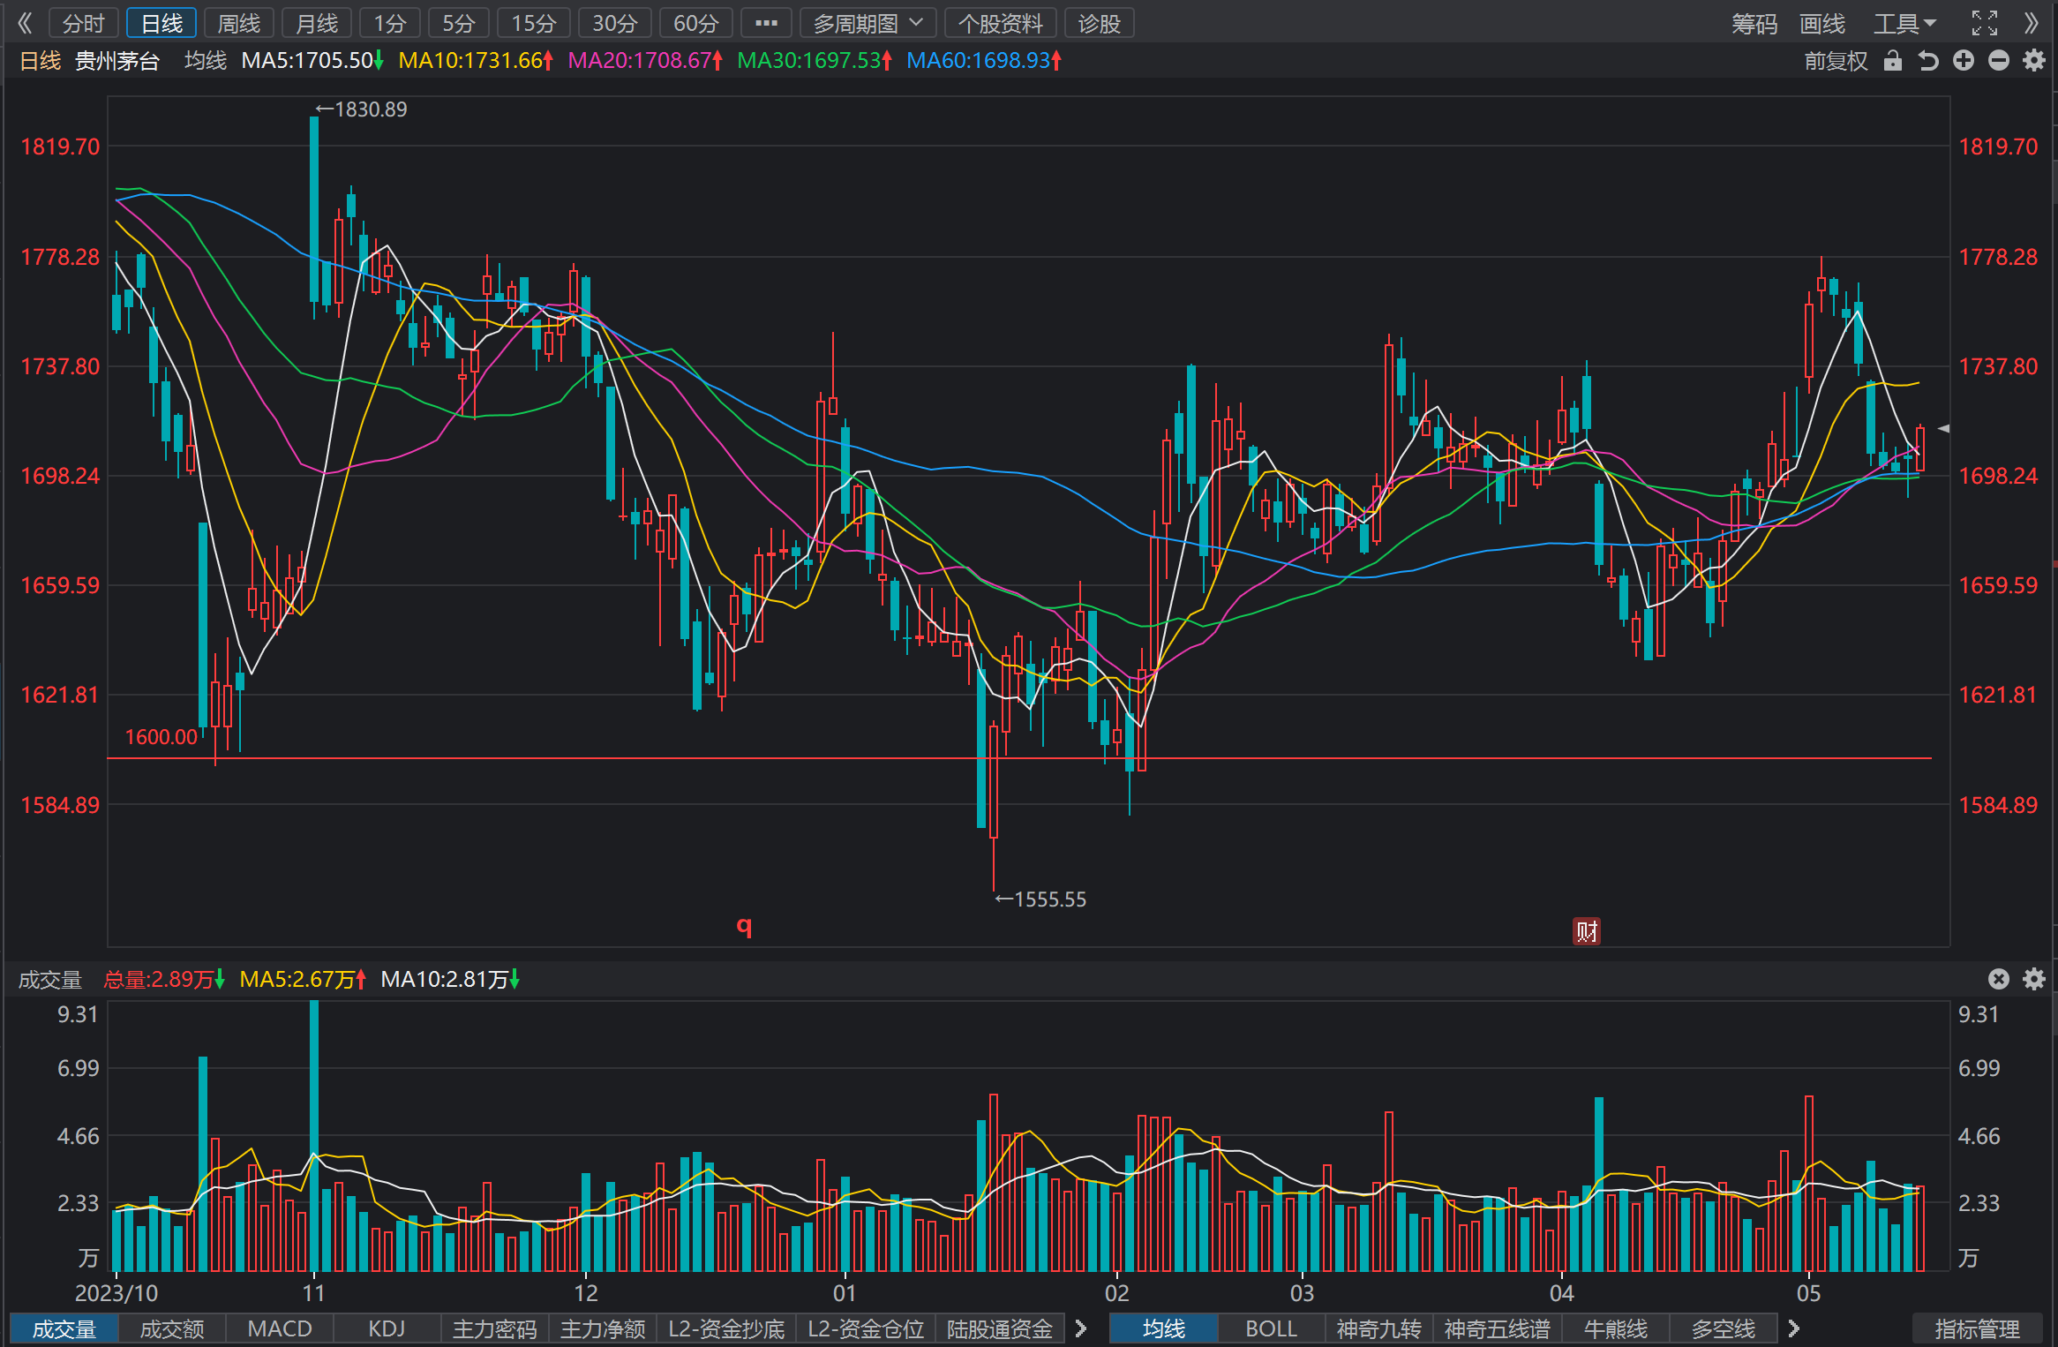Switch to 1分 minute chart
Viewport: 2058px width, 1347px height.
(x=390, y=23)
